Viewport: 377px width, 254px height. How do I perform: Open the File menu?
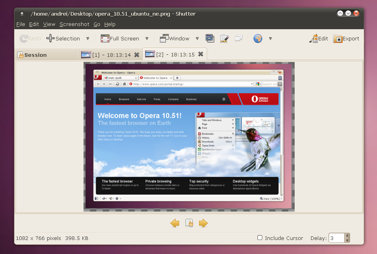(x=21, y=24)
